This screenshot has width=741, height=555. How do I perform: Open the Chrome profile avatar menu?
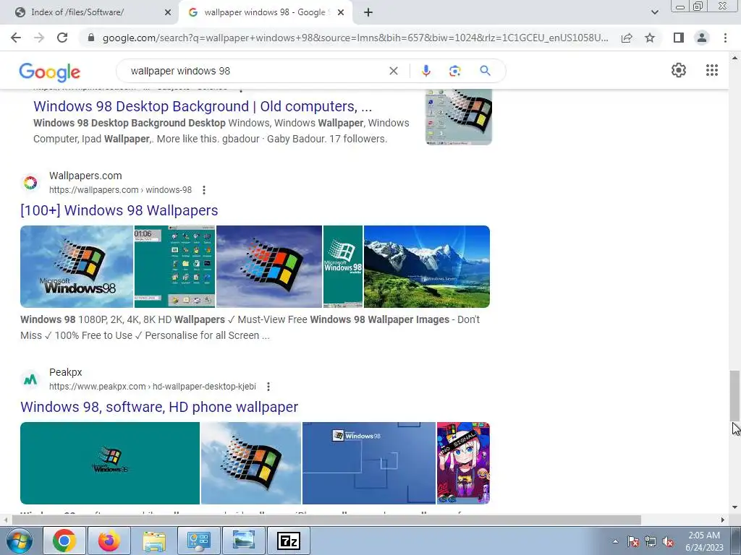tap(702, 38)
